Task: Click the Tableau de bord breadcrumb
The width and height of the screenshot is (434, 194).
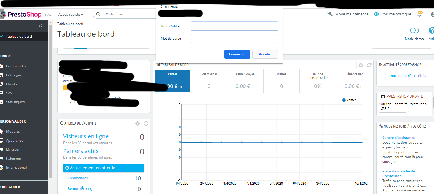Action: pos(70,24)
